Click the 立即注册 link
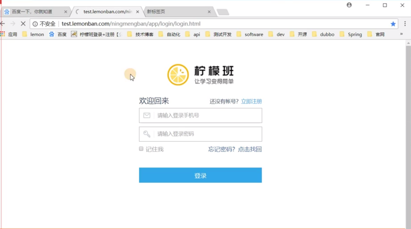This screenshot has width=411, height=229. pos(251,102)
